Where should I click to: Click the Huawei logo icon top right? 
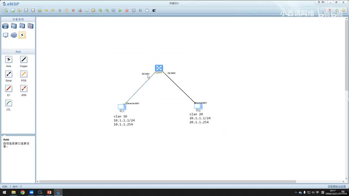point(330,11)
